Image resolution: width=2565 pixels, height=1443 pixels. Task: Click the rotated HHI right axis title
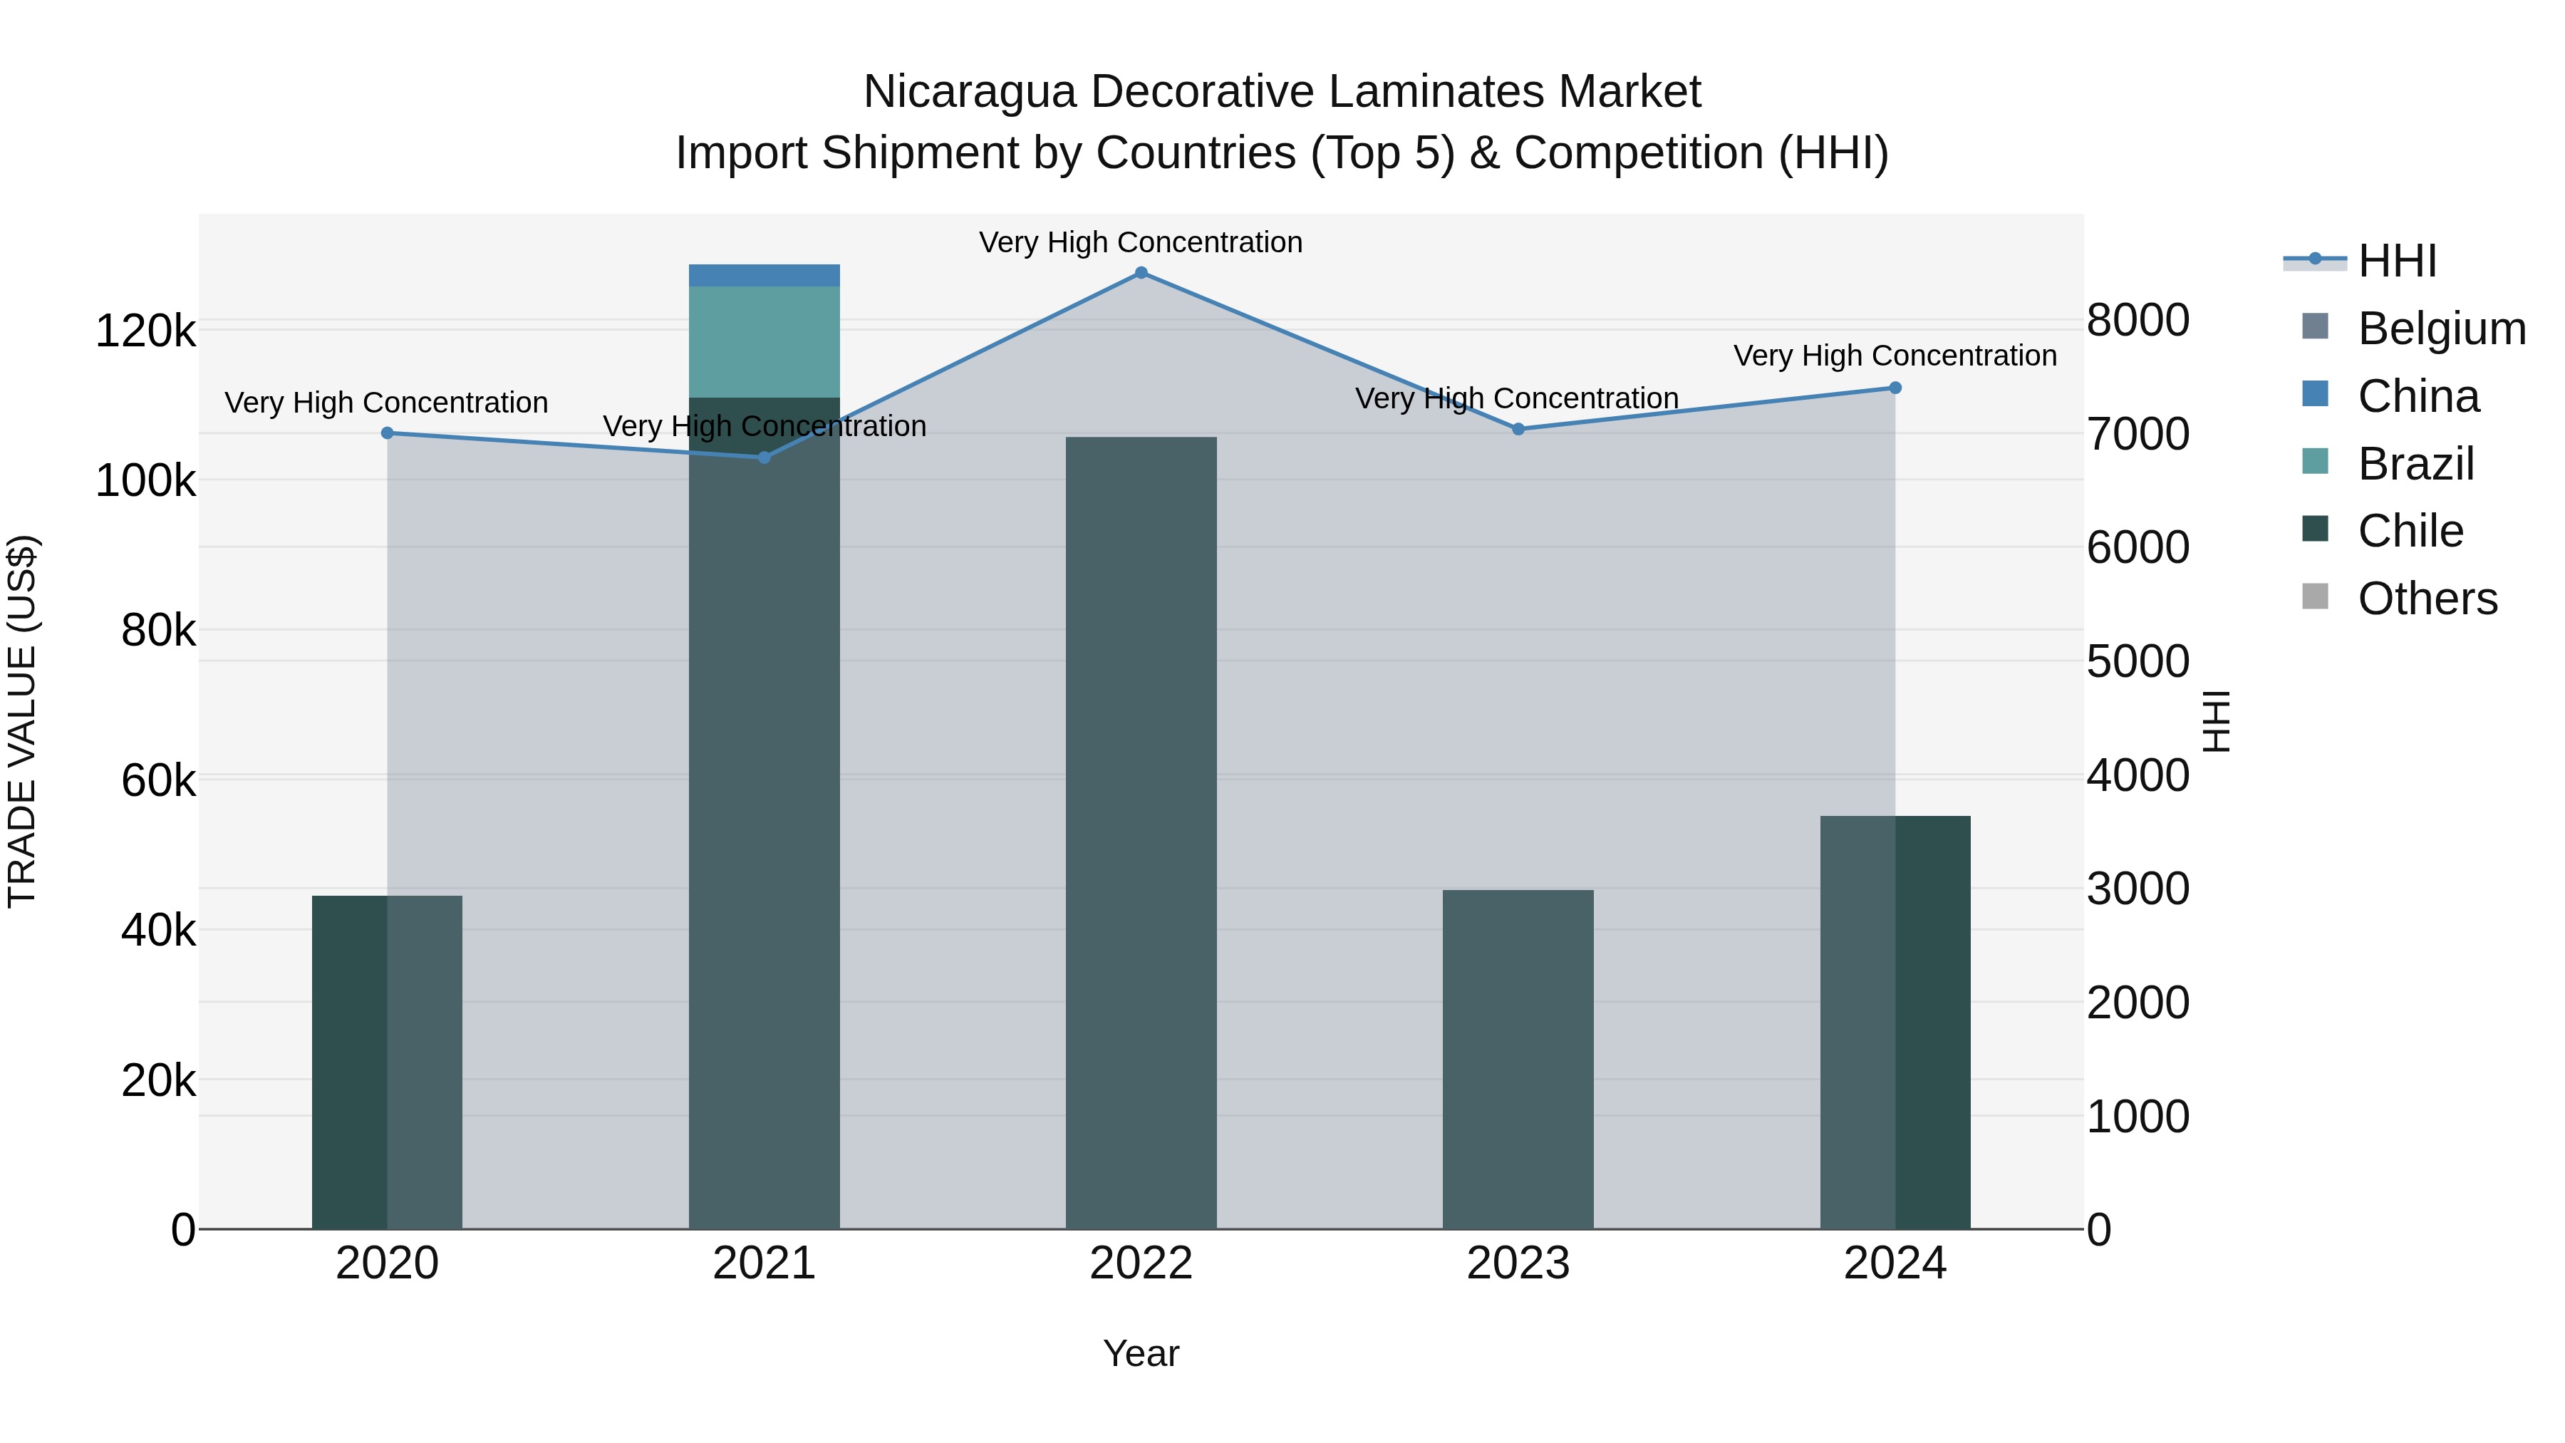2217,721
